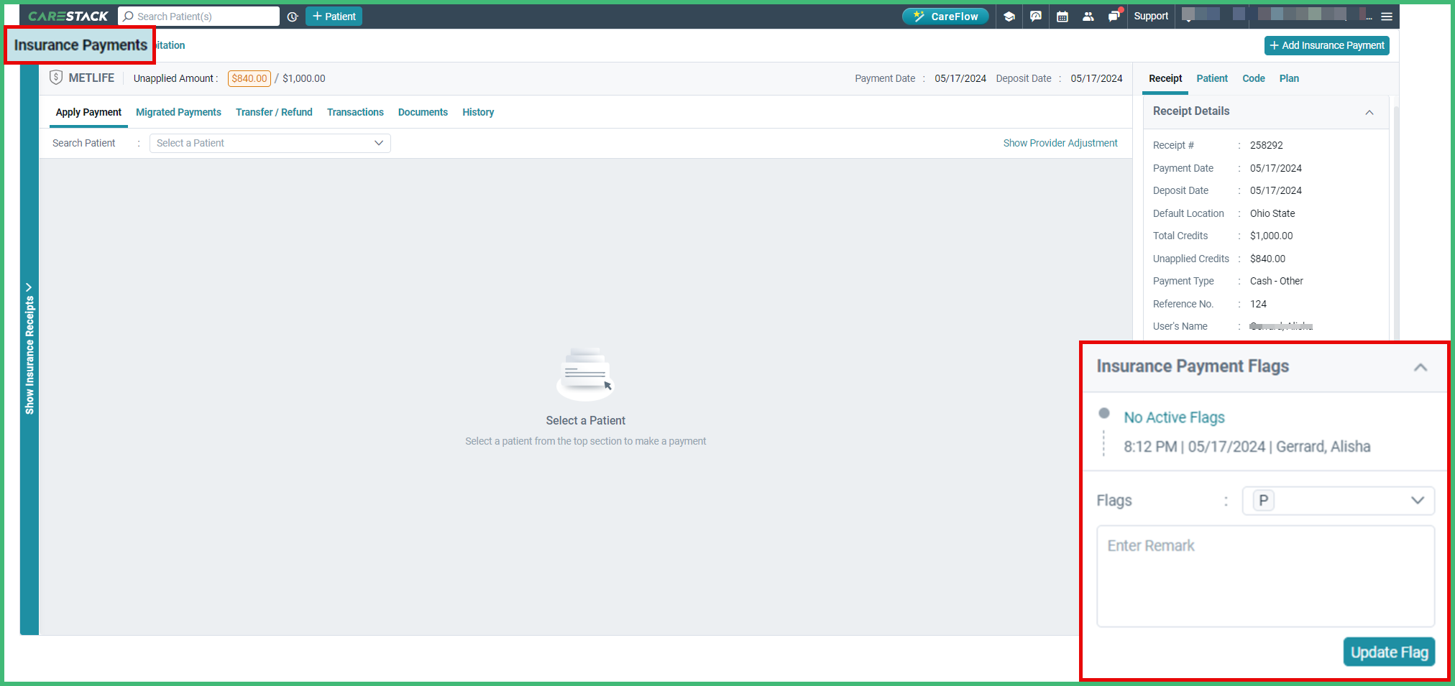Screen dimensions: 1455x686
Task: Click the learning/education icon in top bar
Action: point(1009,16)
